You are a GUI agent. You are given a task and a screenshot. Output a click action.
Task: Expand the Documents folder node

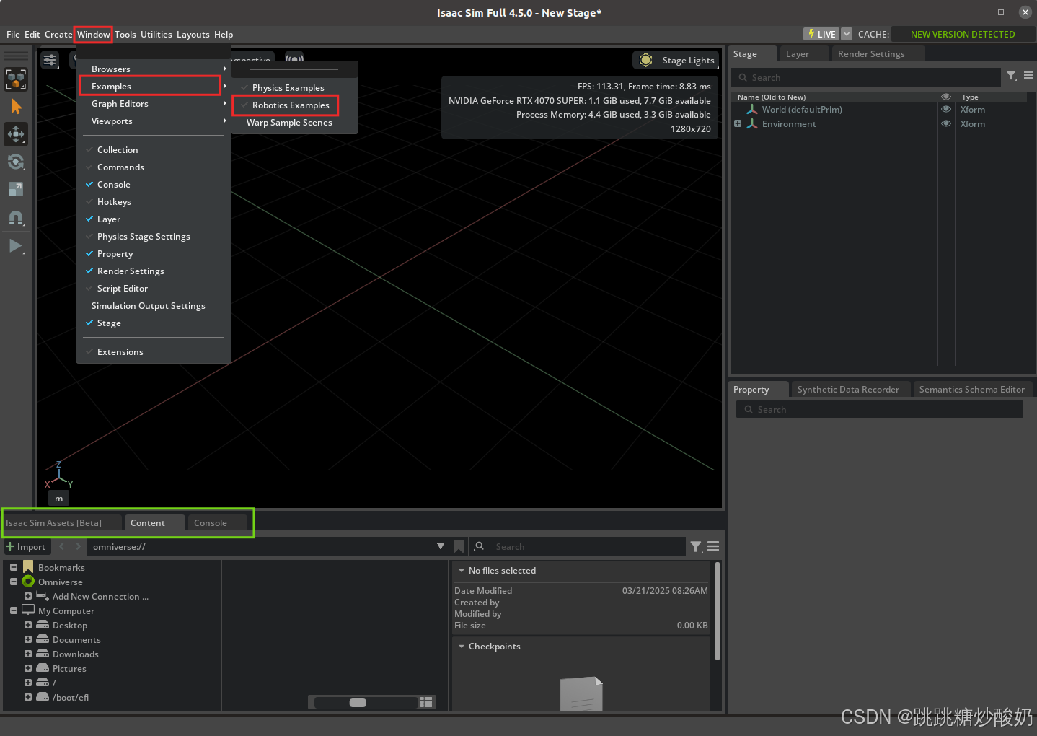28,639
